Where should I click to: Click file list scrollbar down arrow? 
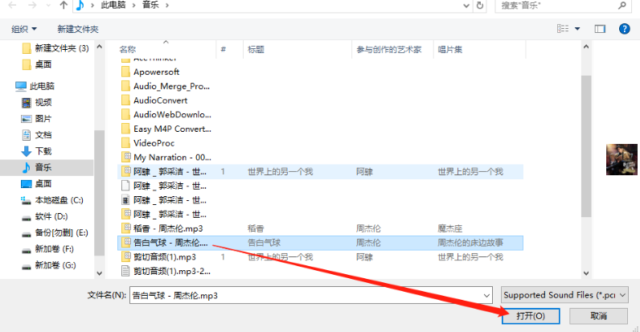pyautogui.click(x=586, y=273)
